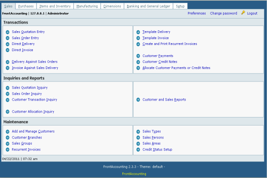Viewport: 267px width, 178px height.
Task: Open the Sales Types link
Action: tap(152, 132)
